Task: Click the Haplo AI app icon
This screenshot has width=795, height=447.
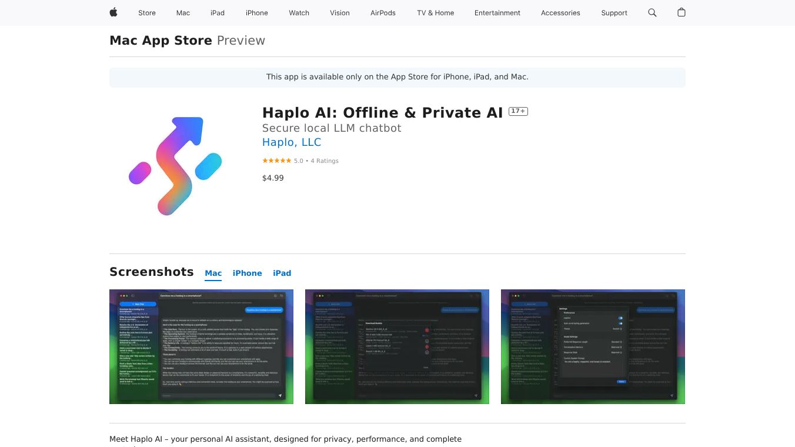Action: (x=175, y=166)
